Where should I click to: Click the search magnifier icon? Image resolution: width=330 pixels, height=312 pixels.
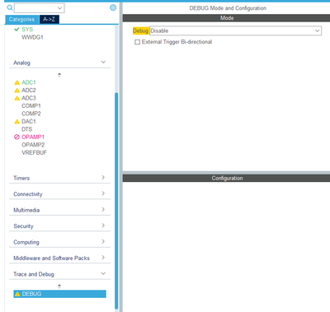pos(10,7)
